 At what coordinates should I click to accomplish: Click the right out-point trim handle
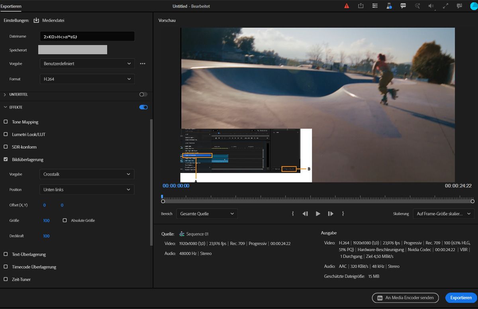coord(472,201)
